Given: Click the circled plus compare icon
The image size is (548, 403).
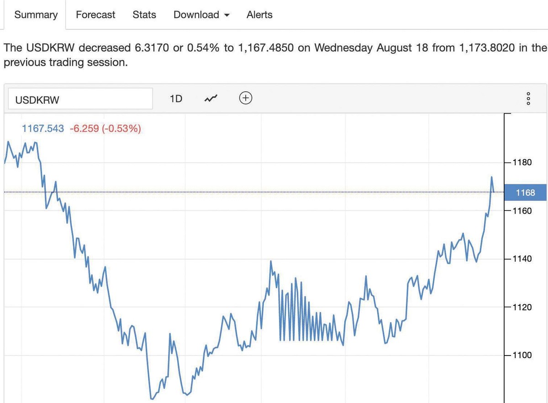Looking at the screenshot, I should (246, 98).
